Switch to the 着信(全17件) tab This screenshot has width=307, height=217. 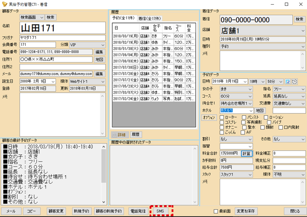pyautogui.click(x=149, y=18)
